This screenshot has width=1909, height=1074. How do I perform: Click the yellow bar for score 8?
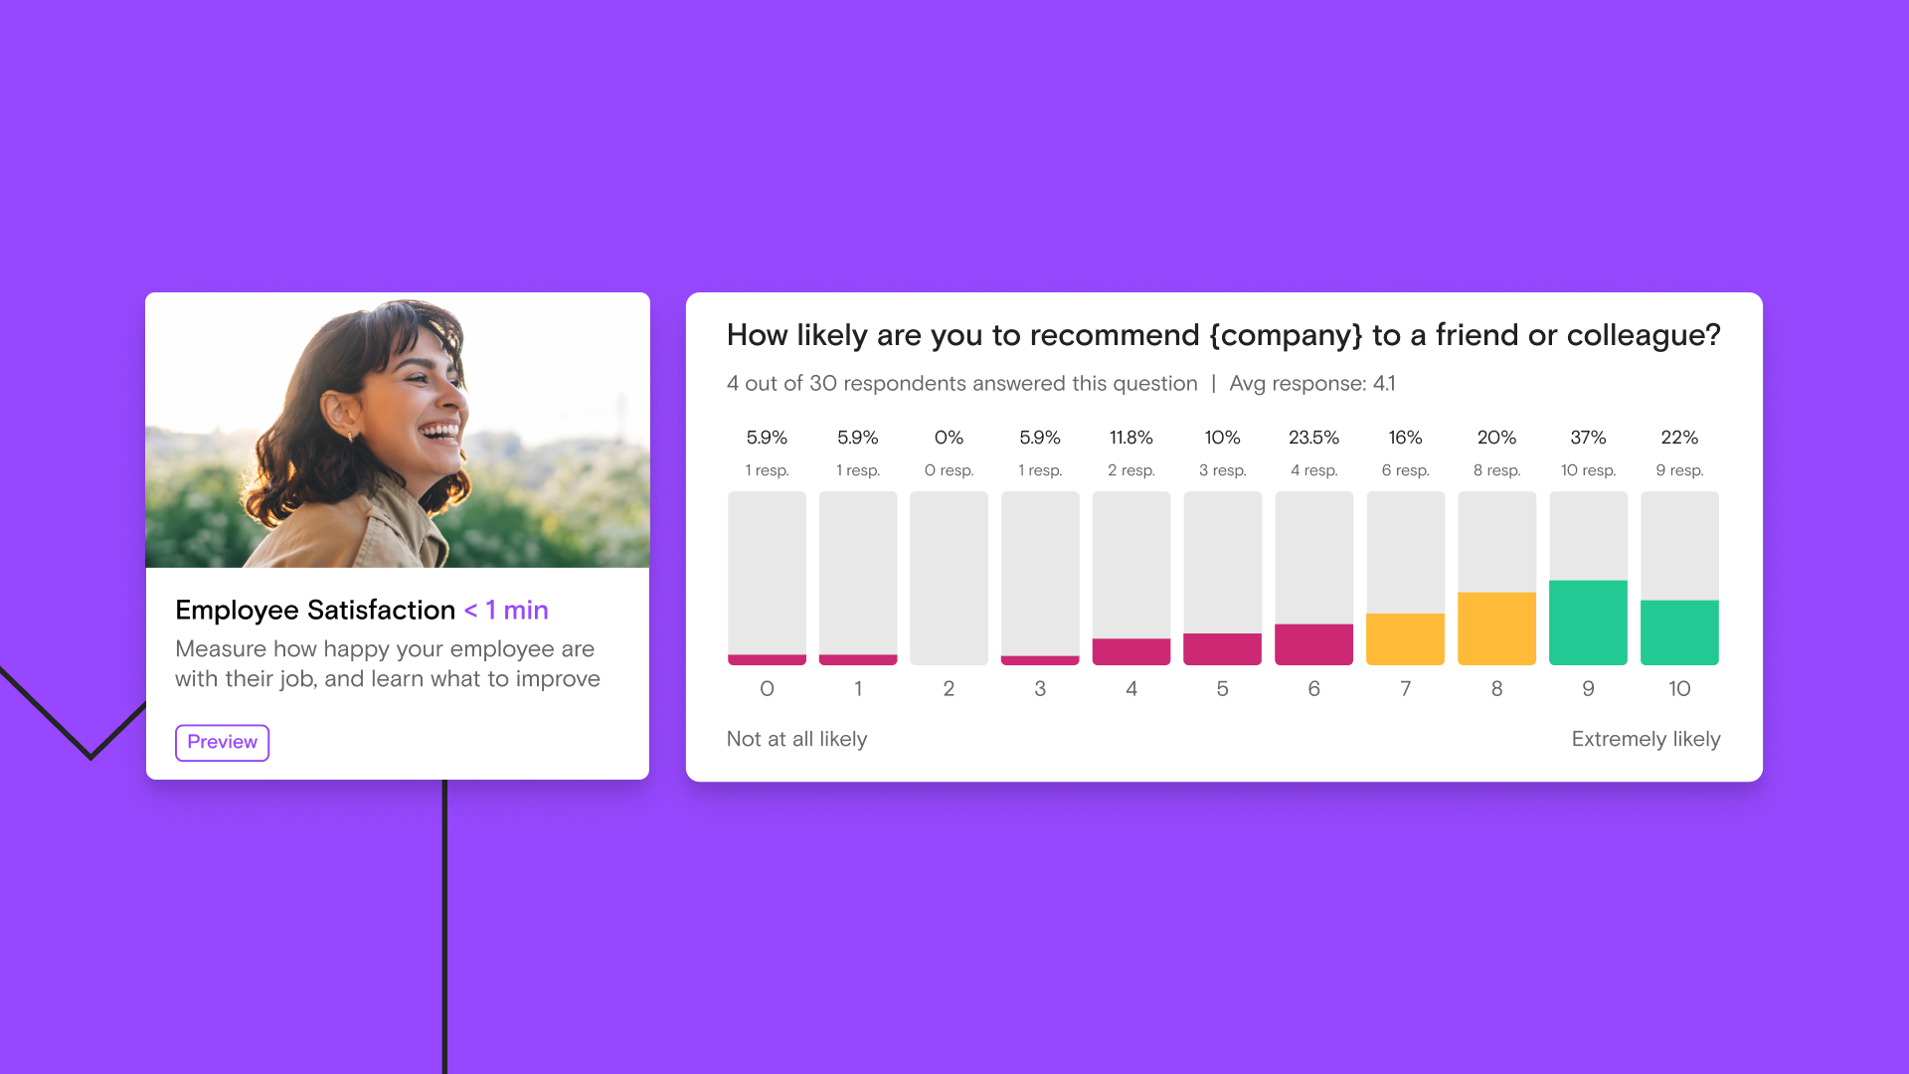1496,628
